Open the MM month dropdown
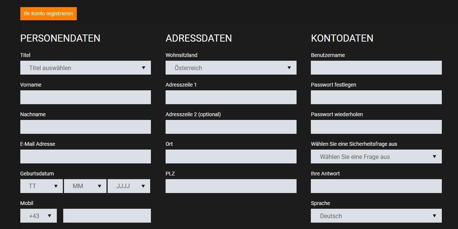Screen dimensions: 458x229 pyautogui.click(x=85, y=186)
